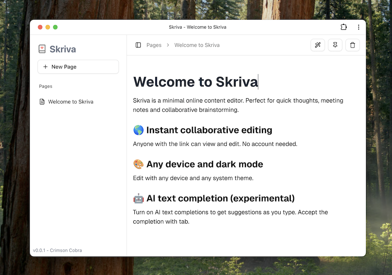Screen dimensions: 392x275
Task: Click the Welcome to Skriva heading
Action: coord(196,82)
